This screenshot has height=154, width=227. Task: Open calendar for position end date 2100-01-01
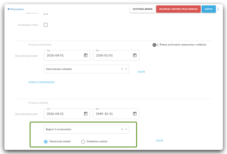point(135,55)
